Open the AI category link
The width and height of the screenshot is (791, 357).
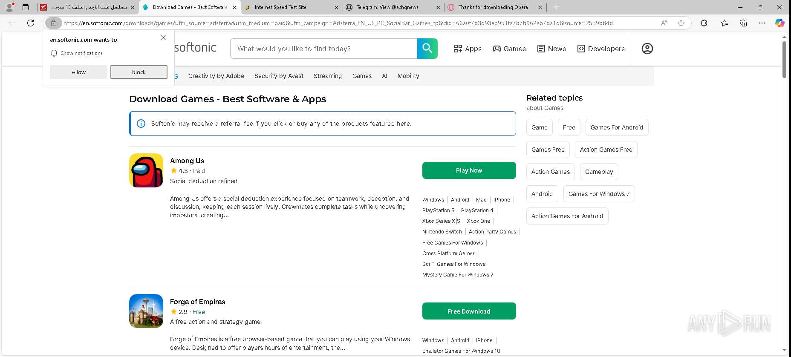[x=384, y=76]
